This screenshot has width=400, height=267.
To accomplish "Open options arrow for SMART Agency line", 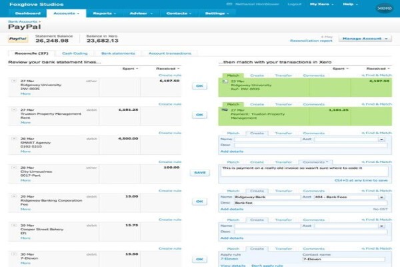I will [x=14, y=139].
